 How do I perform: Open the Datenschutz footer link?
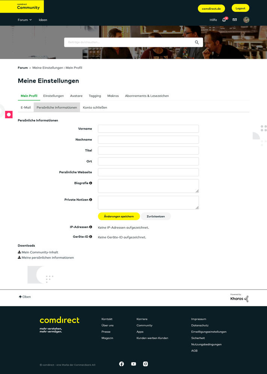pos(200,325)
